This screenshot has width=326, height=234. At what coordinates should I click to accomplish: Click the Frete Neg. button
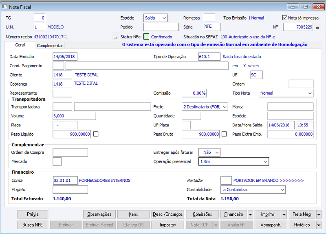[302, 214]
